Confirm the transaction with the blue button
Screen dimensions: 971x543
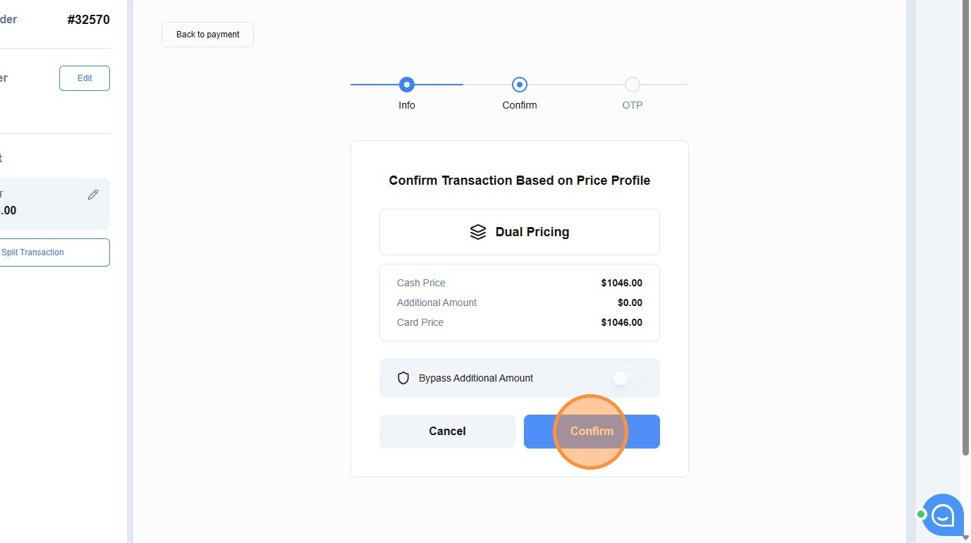pyautogui.click(x=592, y=432)
